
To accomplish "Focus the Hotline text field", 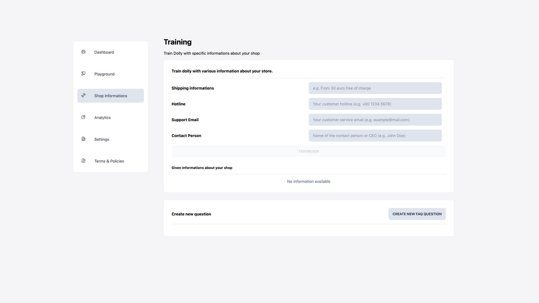I will 375,104.
